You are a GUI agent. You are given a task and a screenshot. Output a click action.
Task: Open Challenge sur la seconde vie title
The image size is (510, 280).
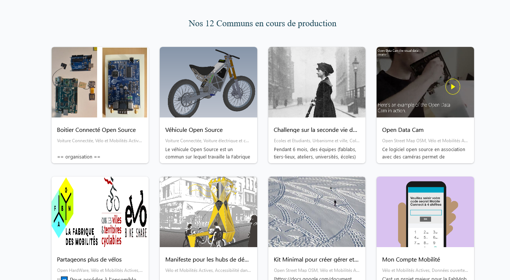pyautogui.click(x=315, y=130)
